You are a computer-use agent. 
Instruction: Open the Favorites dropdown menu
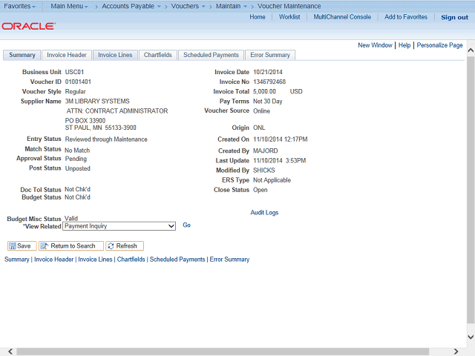[x=19, y=6]
